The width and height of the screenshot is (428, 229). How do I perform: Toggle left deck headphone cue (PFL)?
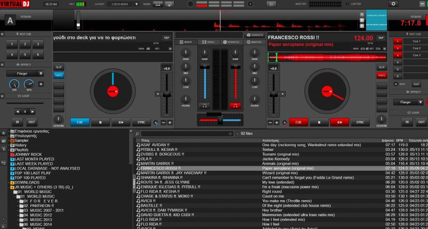point(204,106)
